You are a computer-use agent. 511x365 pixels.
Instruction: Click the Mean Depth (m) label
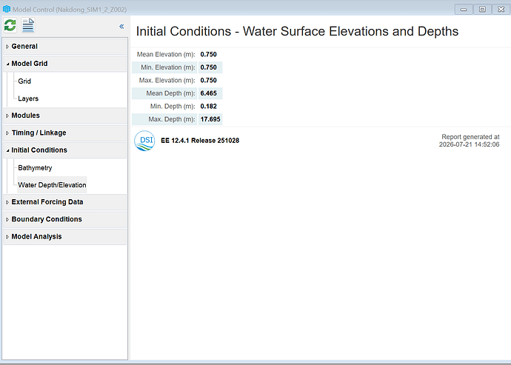point(171,93)
